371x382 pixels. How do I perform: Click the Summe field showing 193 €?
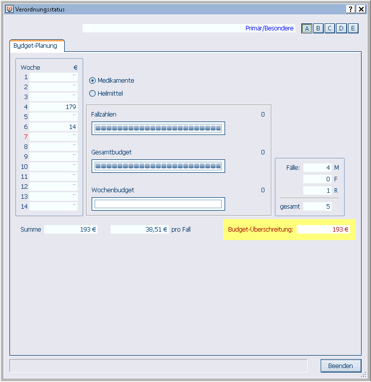pyautogui.click(x=71, y=230)
